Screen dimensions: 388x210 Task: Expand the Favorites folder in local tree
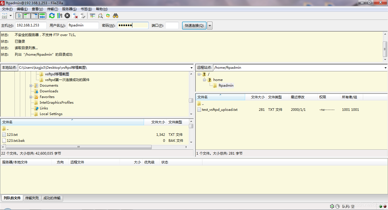31,97
